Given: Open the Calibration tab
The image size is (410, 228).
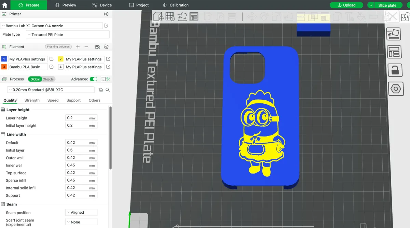Looking at the screenshot, I should click(176, 5).
